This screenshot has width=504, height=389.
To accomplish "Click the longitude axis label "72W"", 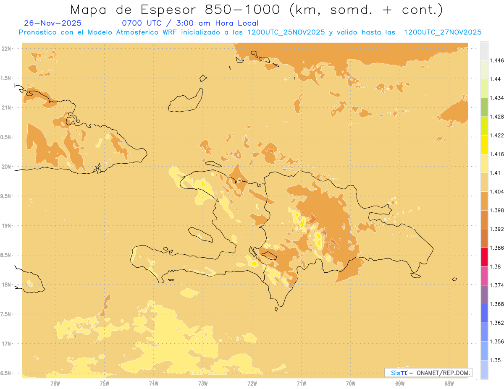I will 252,384.
